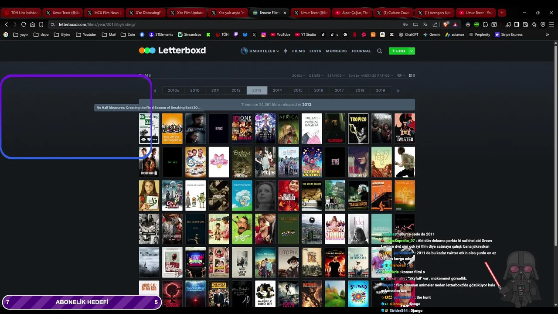Screen dimensions: 558x314
Task: Open more options on Breaking Bad poster
Action: (x=155, y=140)
